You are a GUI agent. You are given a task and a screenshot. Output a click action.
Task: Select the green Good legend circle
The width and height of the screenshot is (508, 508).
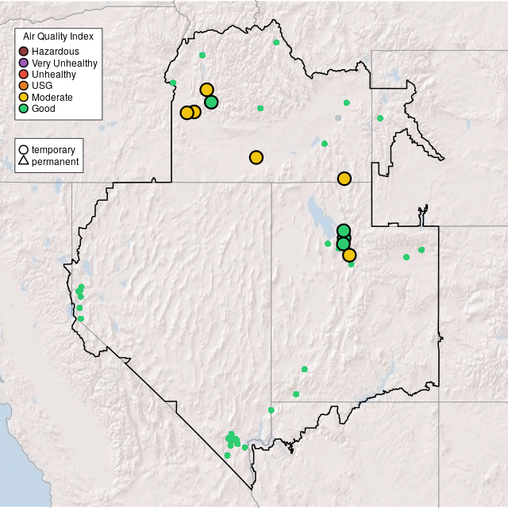[24, 108]
